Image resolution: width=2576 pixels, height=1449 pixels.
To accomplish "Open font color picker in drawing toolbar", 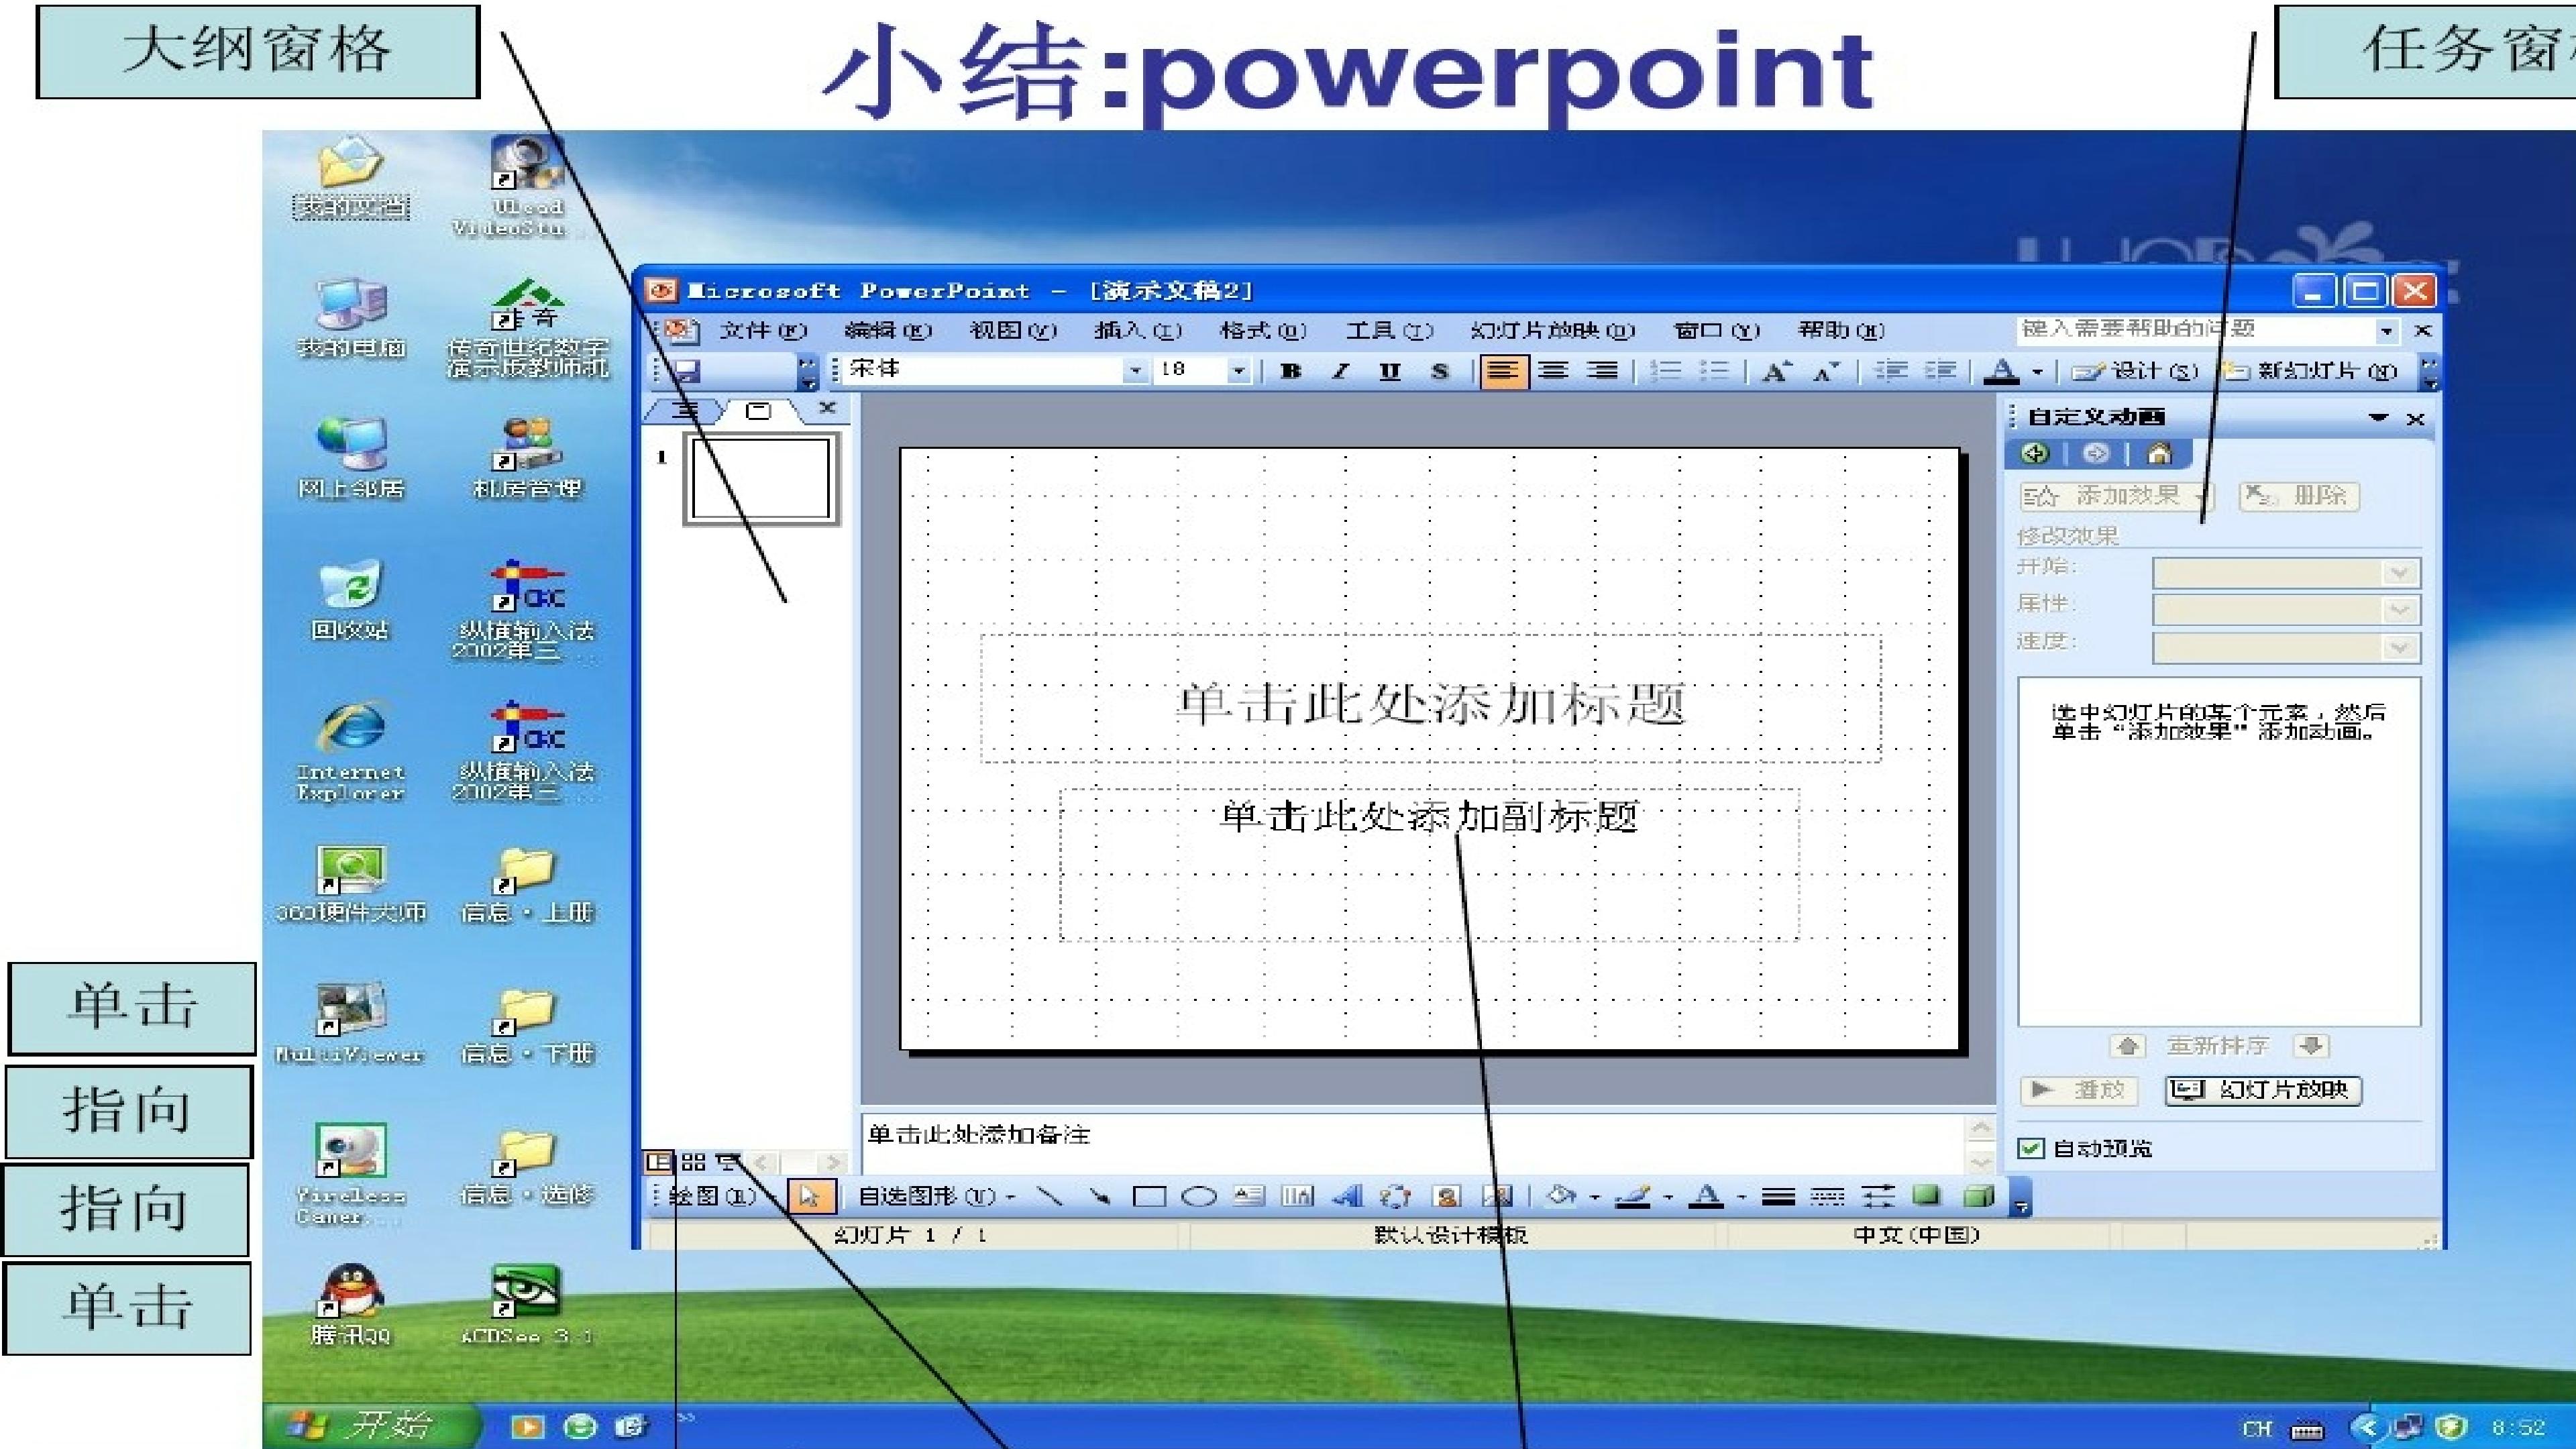I will pos(1741,1196).
